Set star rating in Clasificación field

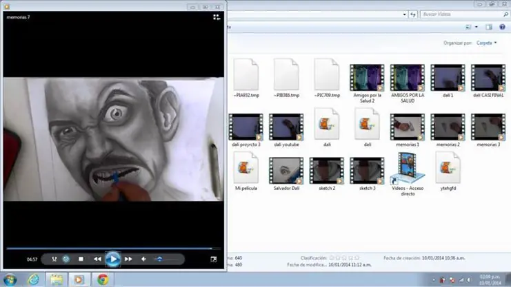point(344,258)
